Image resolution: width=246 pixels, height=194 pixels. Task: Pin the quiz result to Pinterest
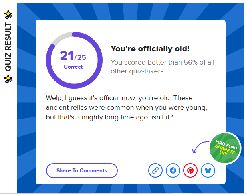[190, 170]
